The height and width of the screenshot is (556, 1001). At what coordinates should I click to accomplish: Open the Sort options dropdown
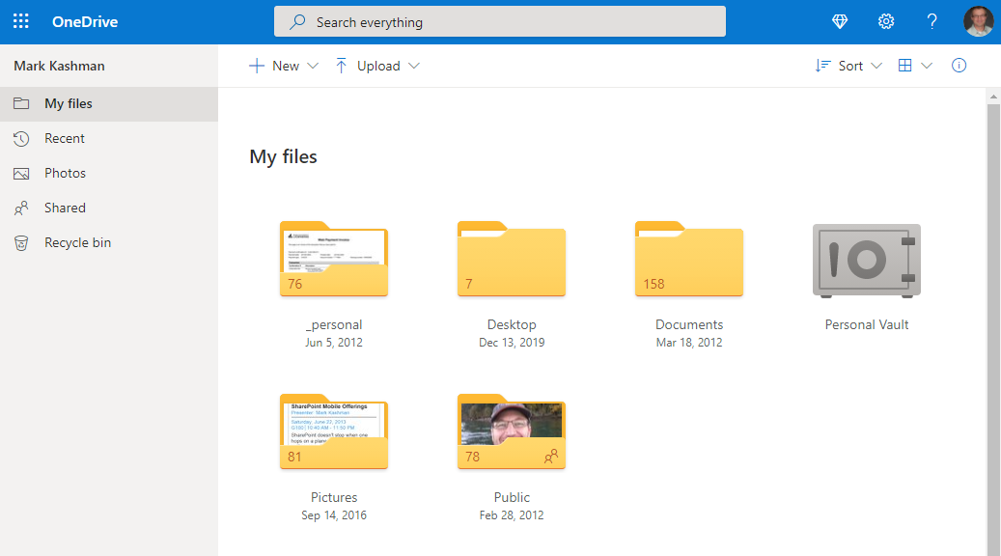[876, 65]
